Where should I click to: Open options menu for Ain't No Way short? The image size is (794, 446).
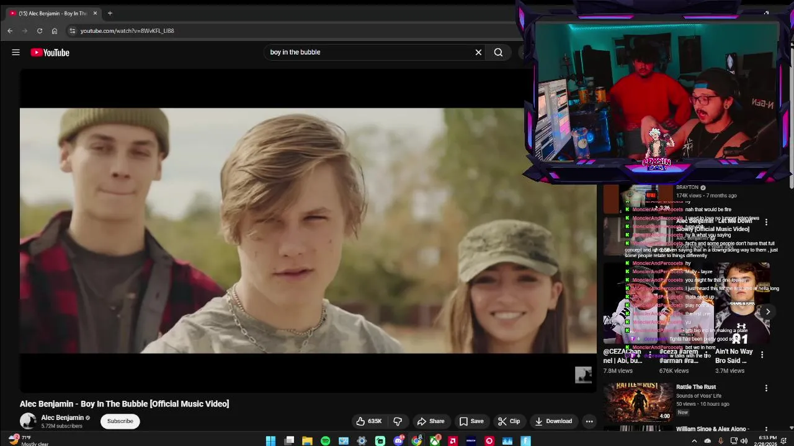coord(762,355)
